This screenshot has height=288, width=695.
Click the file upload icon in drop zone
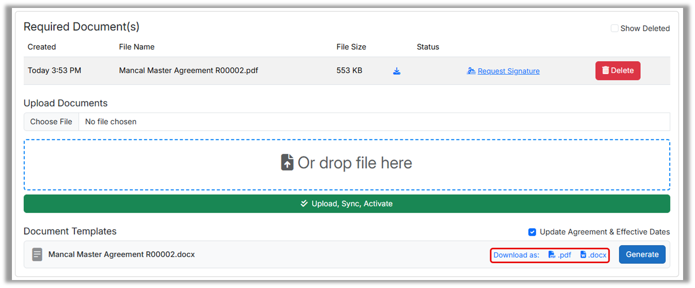click(287, 163)
